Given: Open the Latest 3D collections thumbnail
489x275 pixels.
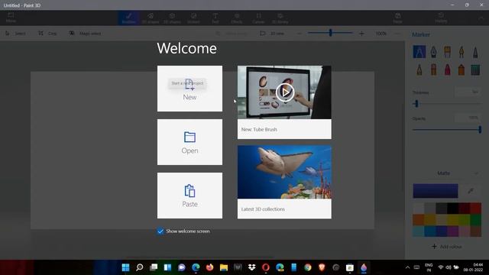Looking at the screenshot, I should [x=284, y=172].
